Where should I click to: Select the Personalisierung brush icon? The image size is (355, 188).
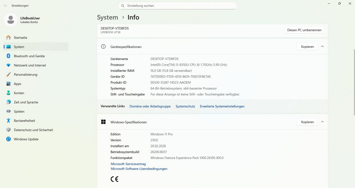[x=9, y=74]
